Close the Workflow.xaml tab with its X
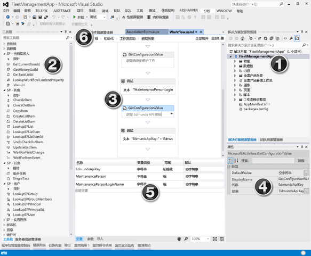The image size is (311, 256). (x=201, y=32)
